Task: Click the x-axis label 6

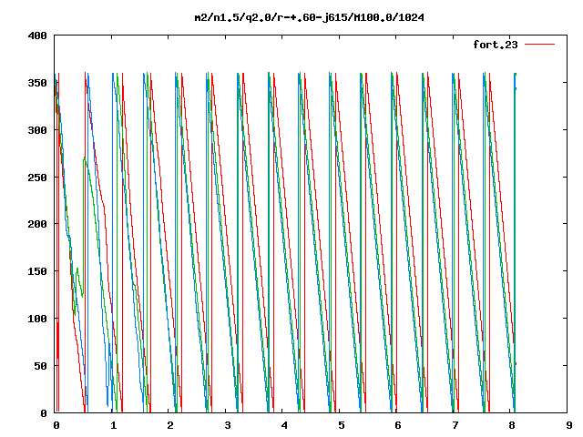Action: click(398, 425)
